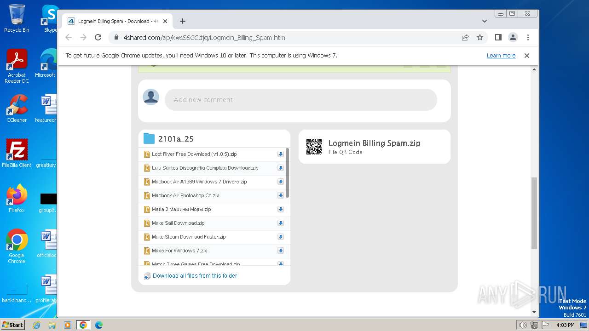The width and height of the screenshot is (589, 331).
Task: Click the folder list scrollbar
Action: click(288, 173)
